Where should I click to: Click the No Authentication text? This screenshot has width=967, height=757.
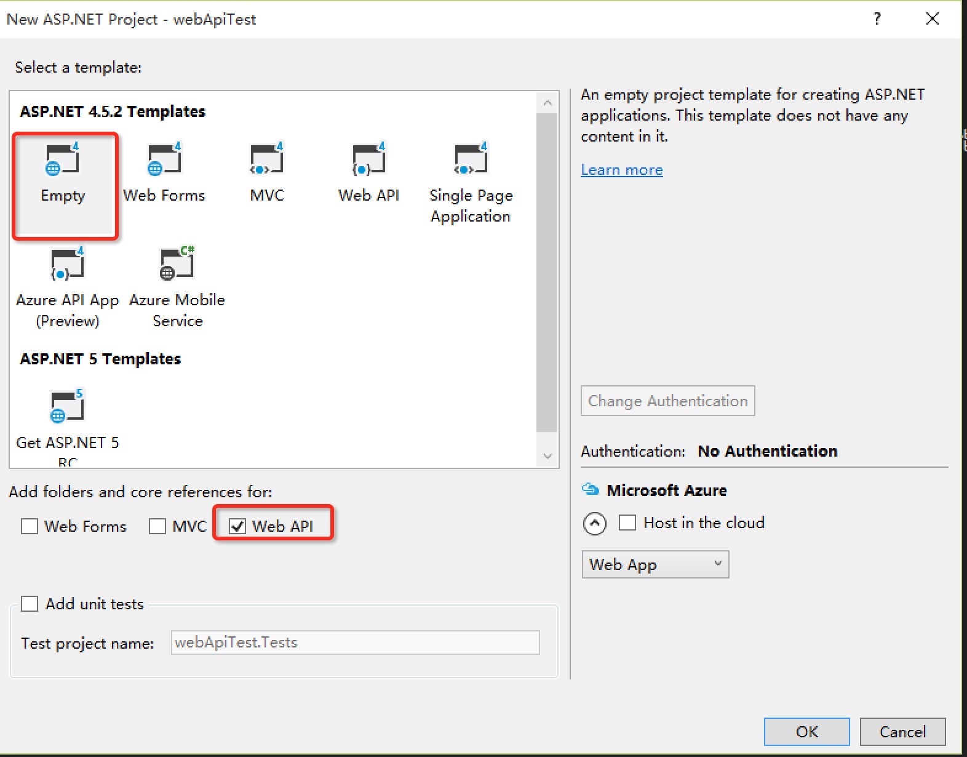[x=768, y=451]
